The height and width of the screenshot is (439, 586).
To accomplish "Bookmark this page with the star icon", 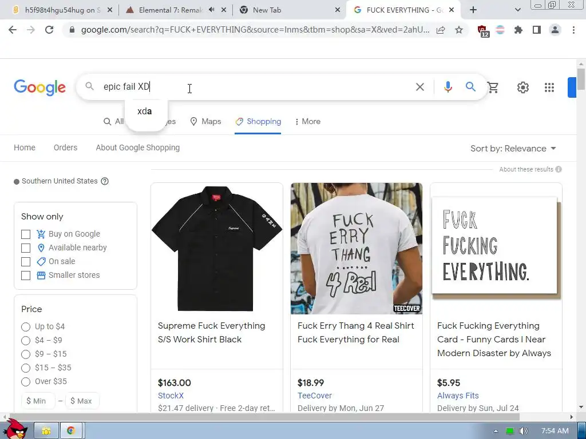I will [x=459, y=30].
